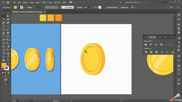The image size is (182, 102).
Task: Click the Unite shape mode
Action: click(146, 45)
